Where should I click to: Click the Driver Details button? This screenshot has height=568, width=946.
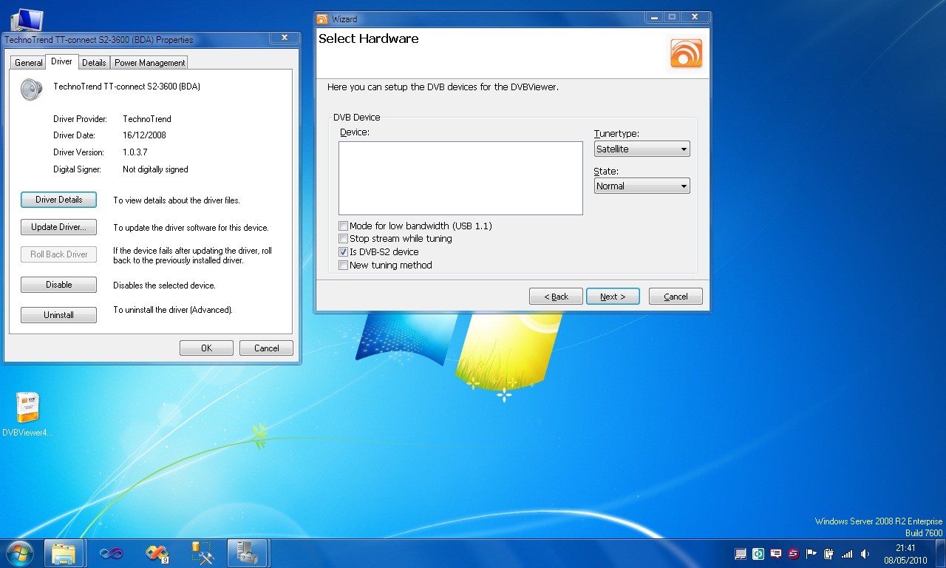(59, 200)
